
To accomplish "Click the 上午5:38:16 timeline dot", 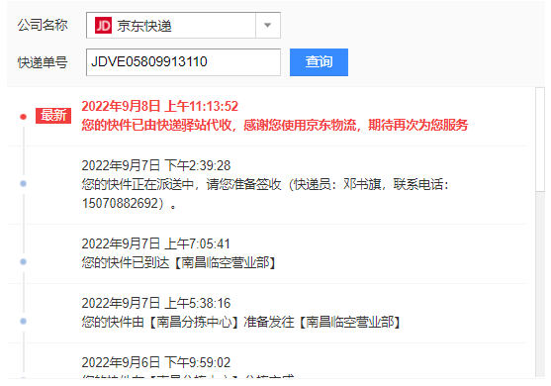I will tap(23, 321).
